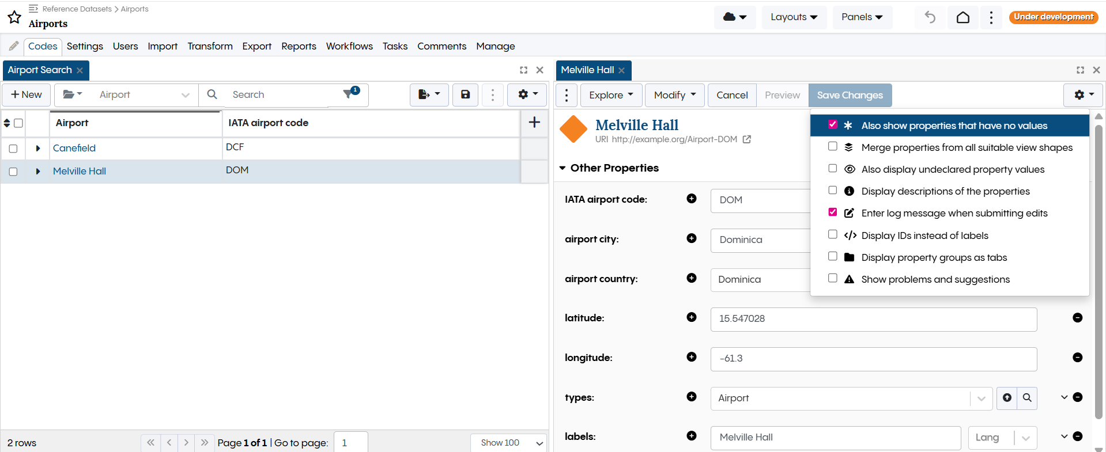The height and width of the screenshot is (452, 1106).
Task: Click the home icon in top bar
Action: (962, 17)
